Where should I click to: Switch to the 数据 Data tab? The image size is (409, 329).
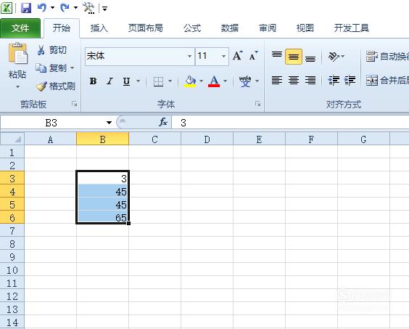click(x=230, y=28)
